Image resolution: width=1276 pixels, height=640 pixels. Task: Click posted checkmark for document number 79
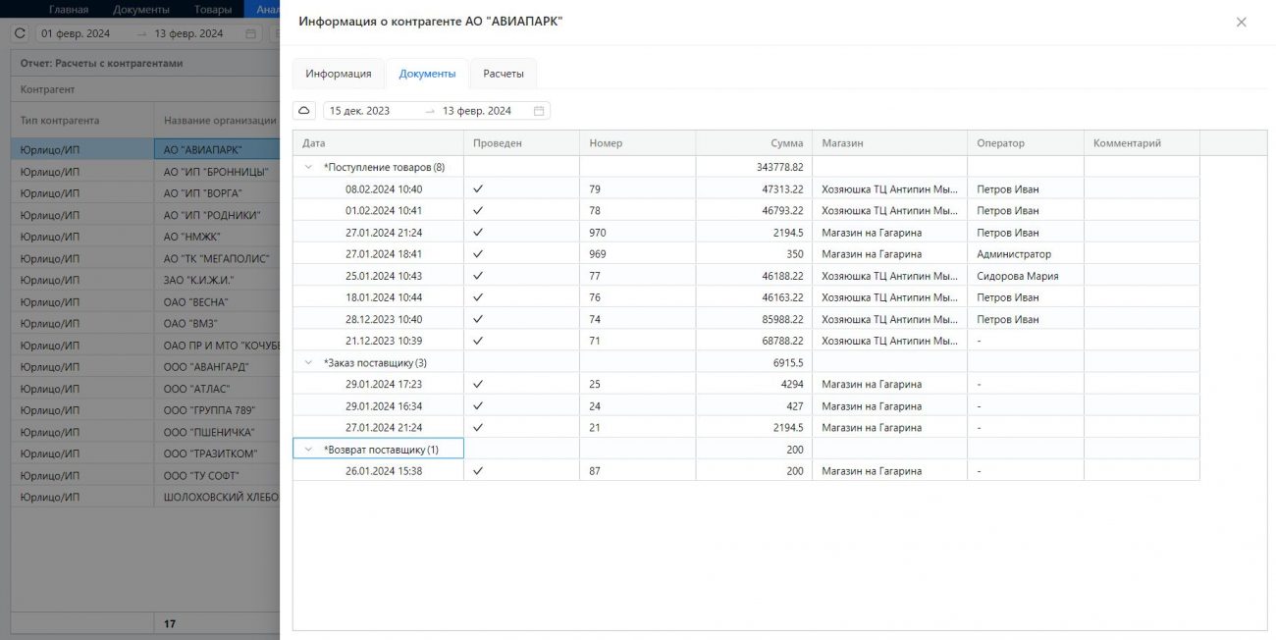tap(477, 188)
